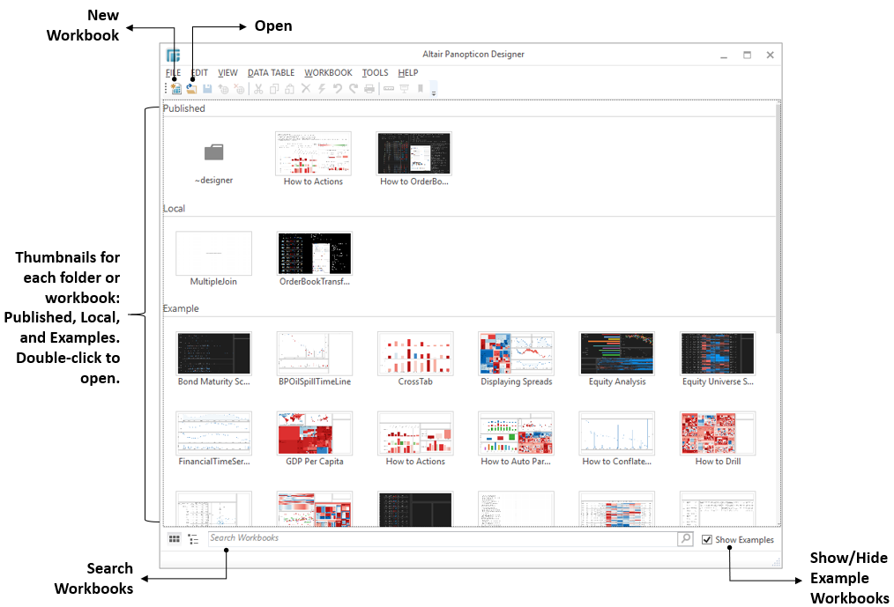Select the CrossTab example workbook
894x607 pixels.
click(x=415, y=354)
